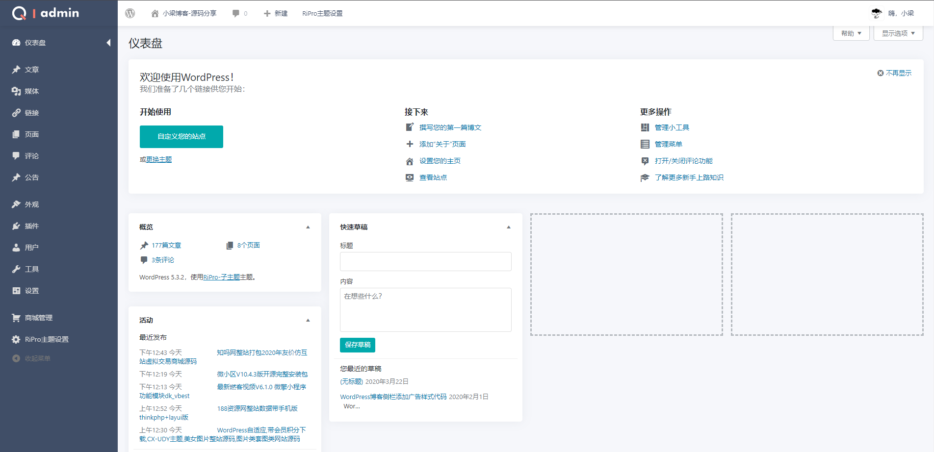
Task: Click the Q admin logo
Action: pos(45,13)
